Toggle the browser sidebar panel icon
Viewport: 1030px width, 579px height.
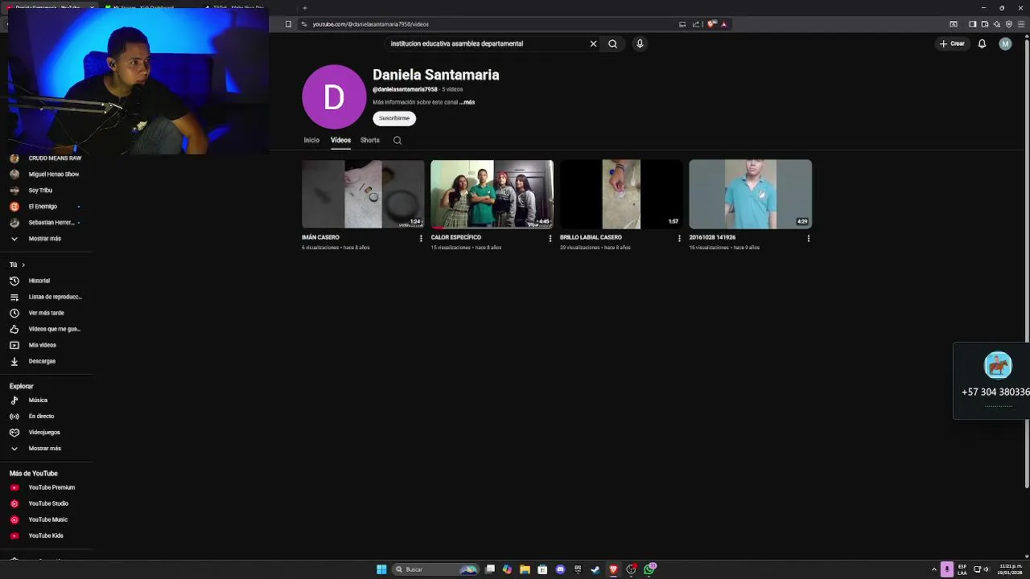coord(972,24)
